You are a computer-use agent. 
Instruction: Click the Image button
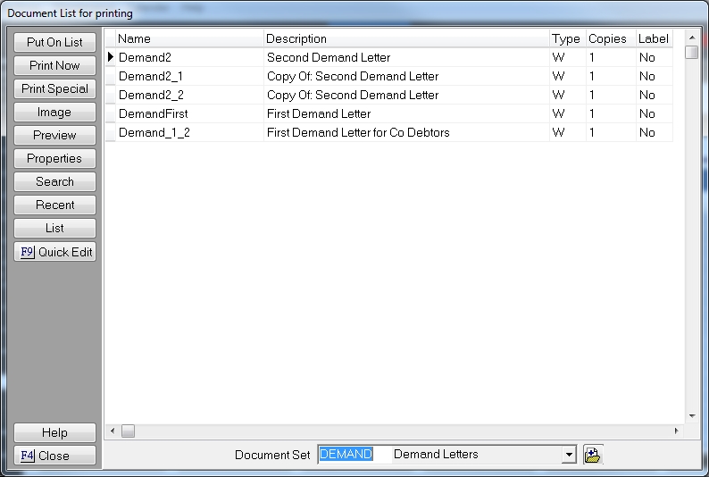pyautogui.click(x=54, y=113)
